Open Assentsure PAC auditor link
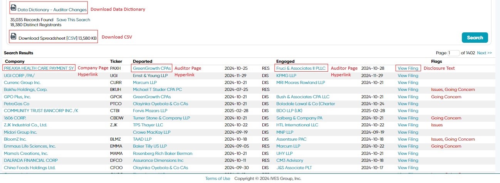500x183 pixels. pos(292,139)
